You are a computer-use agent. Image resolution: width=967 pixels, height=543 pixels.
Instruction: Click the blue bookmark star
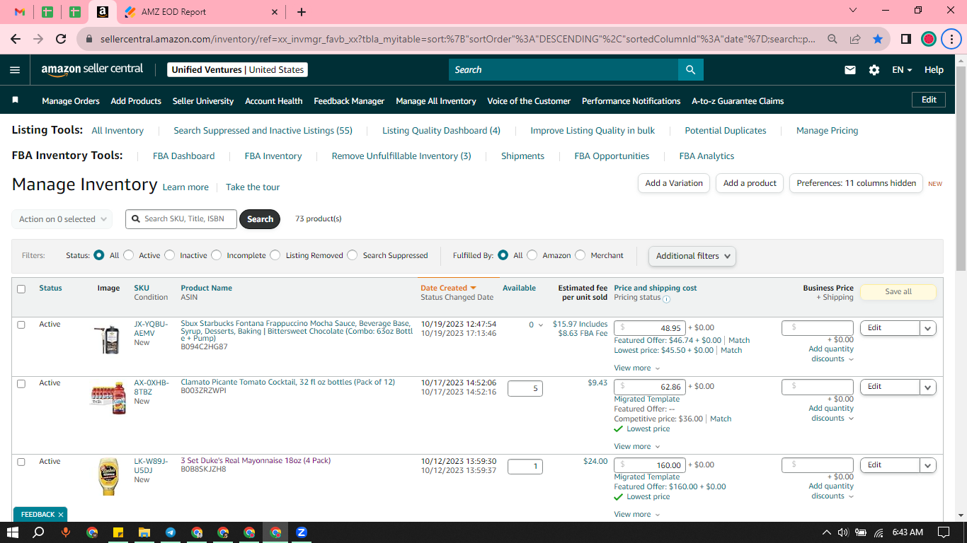tap(878, 40)
